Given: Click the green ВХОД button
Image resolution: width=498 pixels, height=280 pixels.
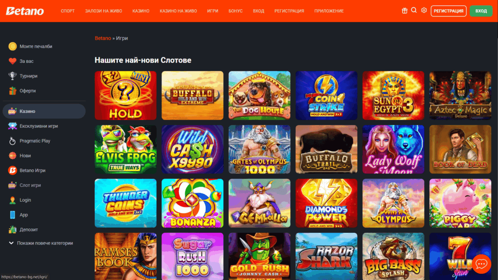Looking at the screenshot, I should pyautogui.click(x=481, y=11).
